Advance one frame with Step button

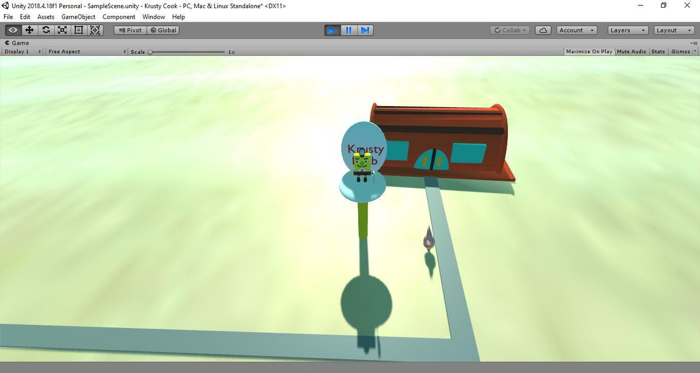tap(365, 30)
